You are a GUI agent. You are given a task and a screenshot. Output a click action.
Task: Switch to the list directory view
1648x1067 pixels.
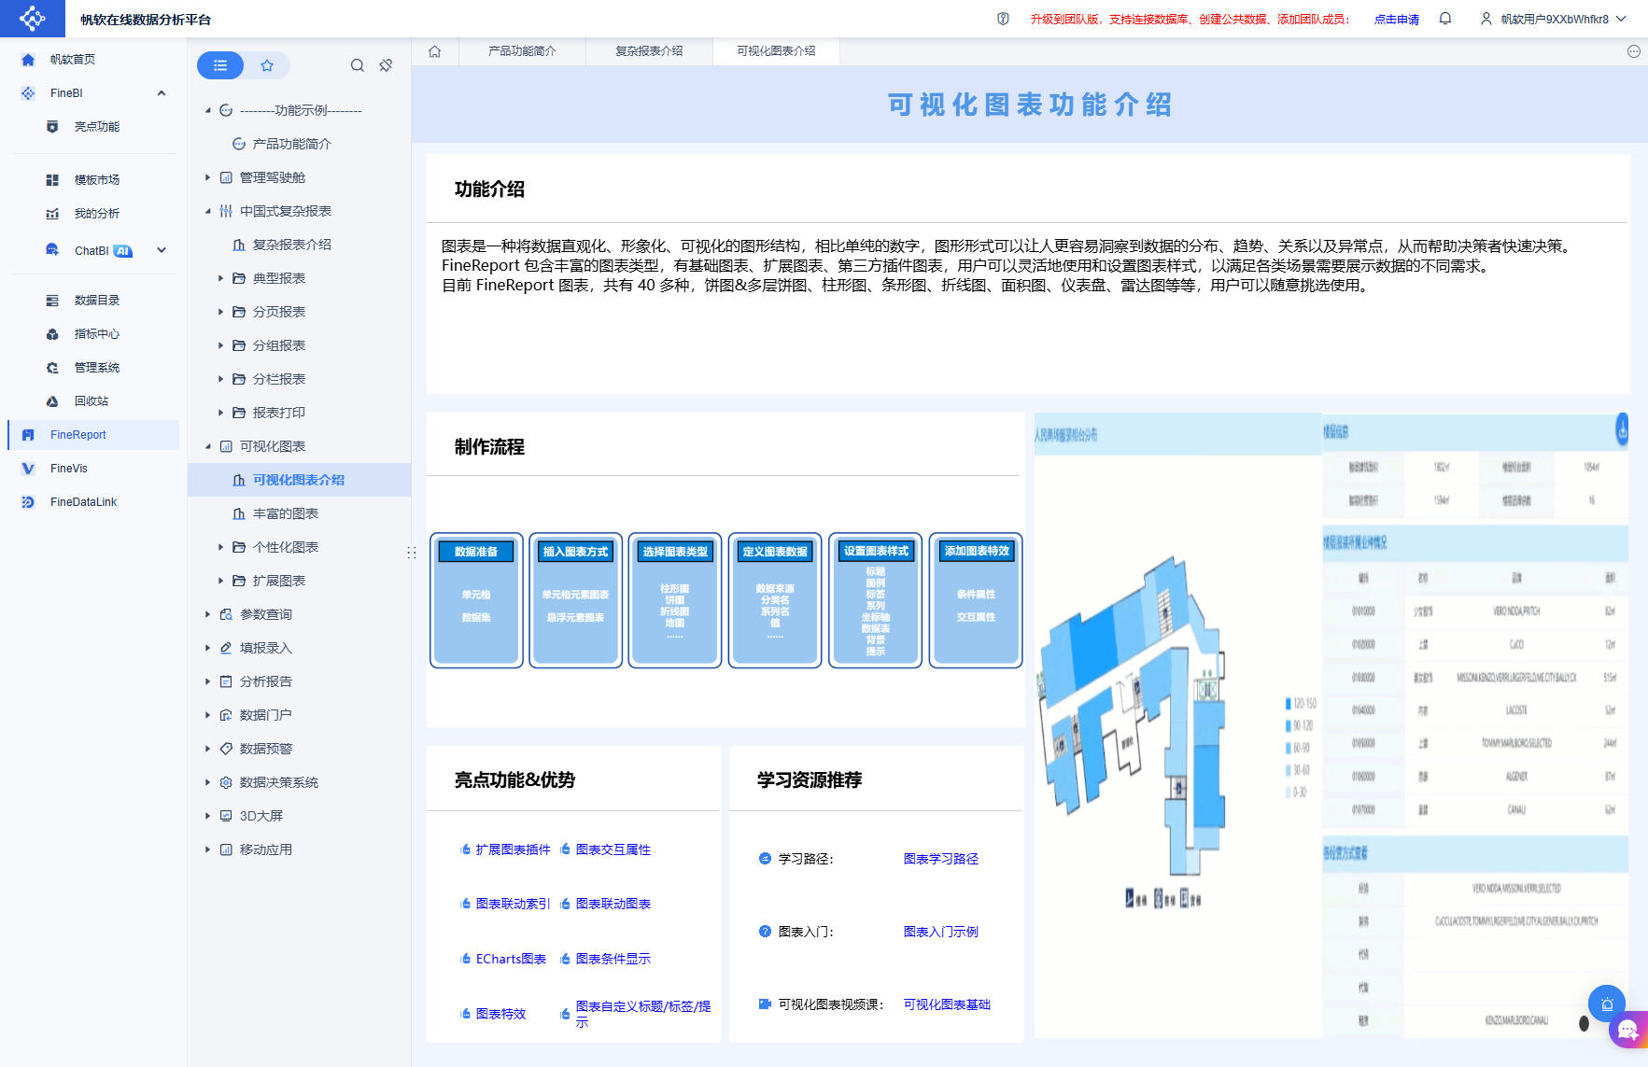220,65
